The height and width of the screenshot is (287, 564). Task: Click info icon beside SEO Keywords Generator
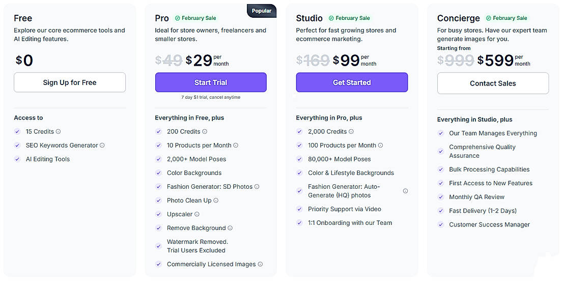102,146
